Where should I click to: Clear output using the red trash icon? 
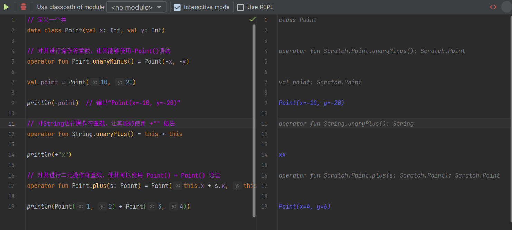pyautogui.click(x=23, y=7)
